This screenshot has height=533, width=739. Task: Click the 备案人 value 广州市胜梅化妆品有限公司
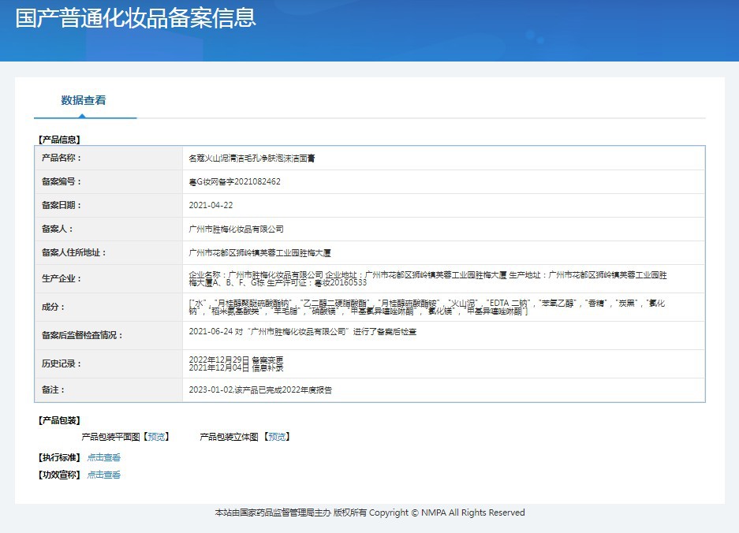[x=236, y=229]
